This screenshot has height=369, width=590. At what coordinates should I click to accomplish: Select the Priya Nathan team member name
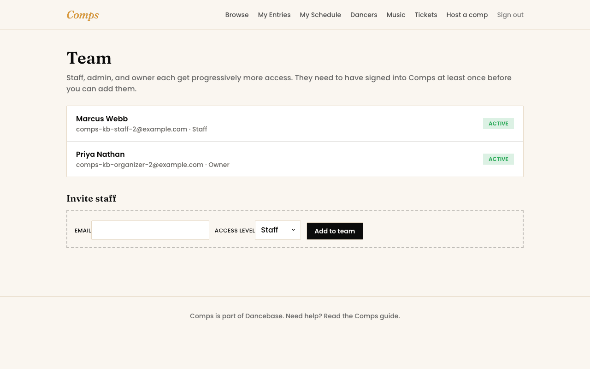click(x=100, y=154)
